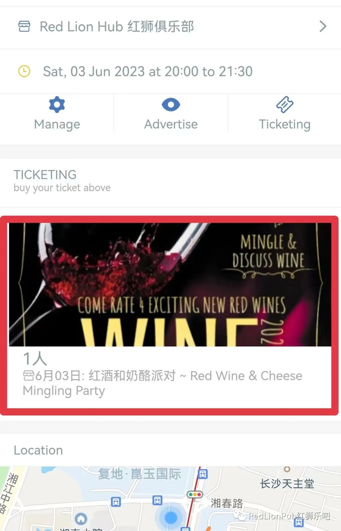Screen dimensions: 341x531
Task: Open Red Wine & Cheese Mingling Party ticket title
Action: click(x=162, y=383)
